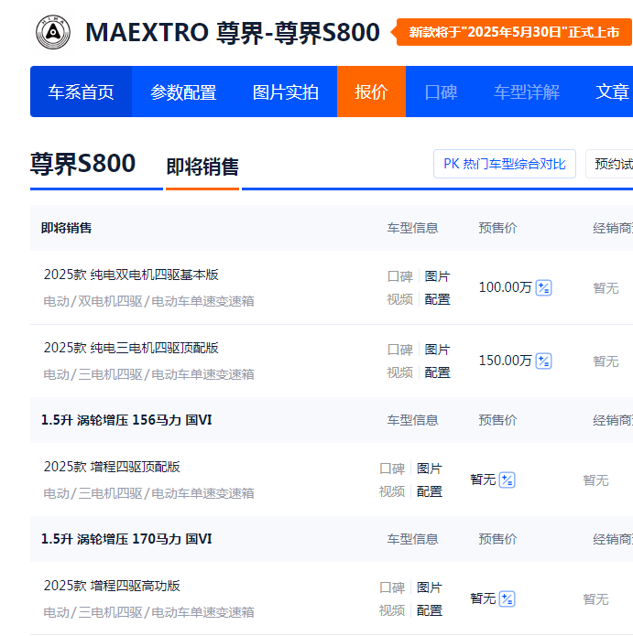Image resolution: width=633 pixels, height=636 pixels.
Task: Open 2025款 纯电三电机四驱顶配版 link
Action: coord(131,348)
